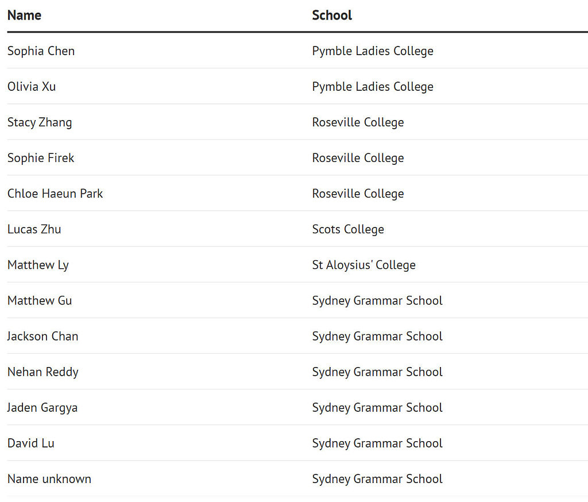Screen dimensions: 588x502
Task: Select the name Sophia Chen
Action: (x=41, y=51)
